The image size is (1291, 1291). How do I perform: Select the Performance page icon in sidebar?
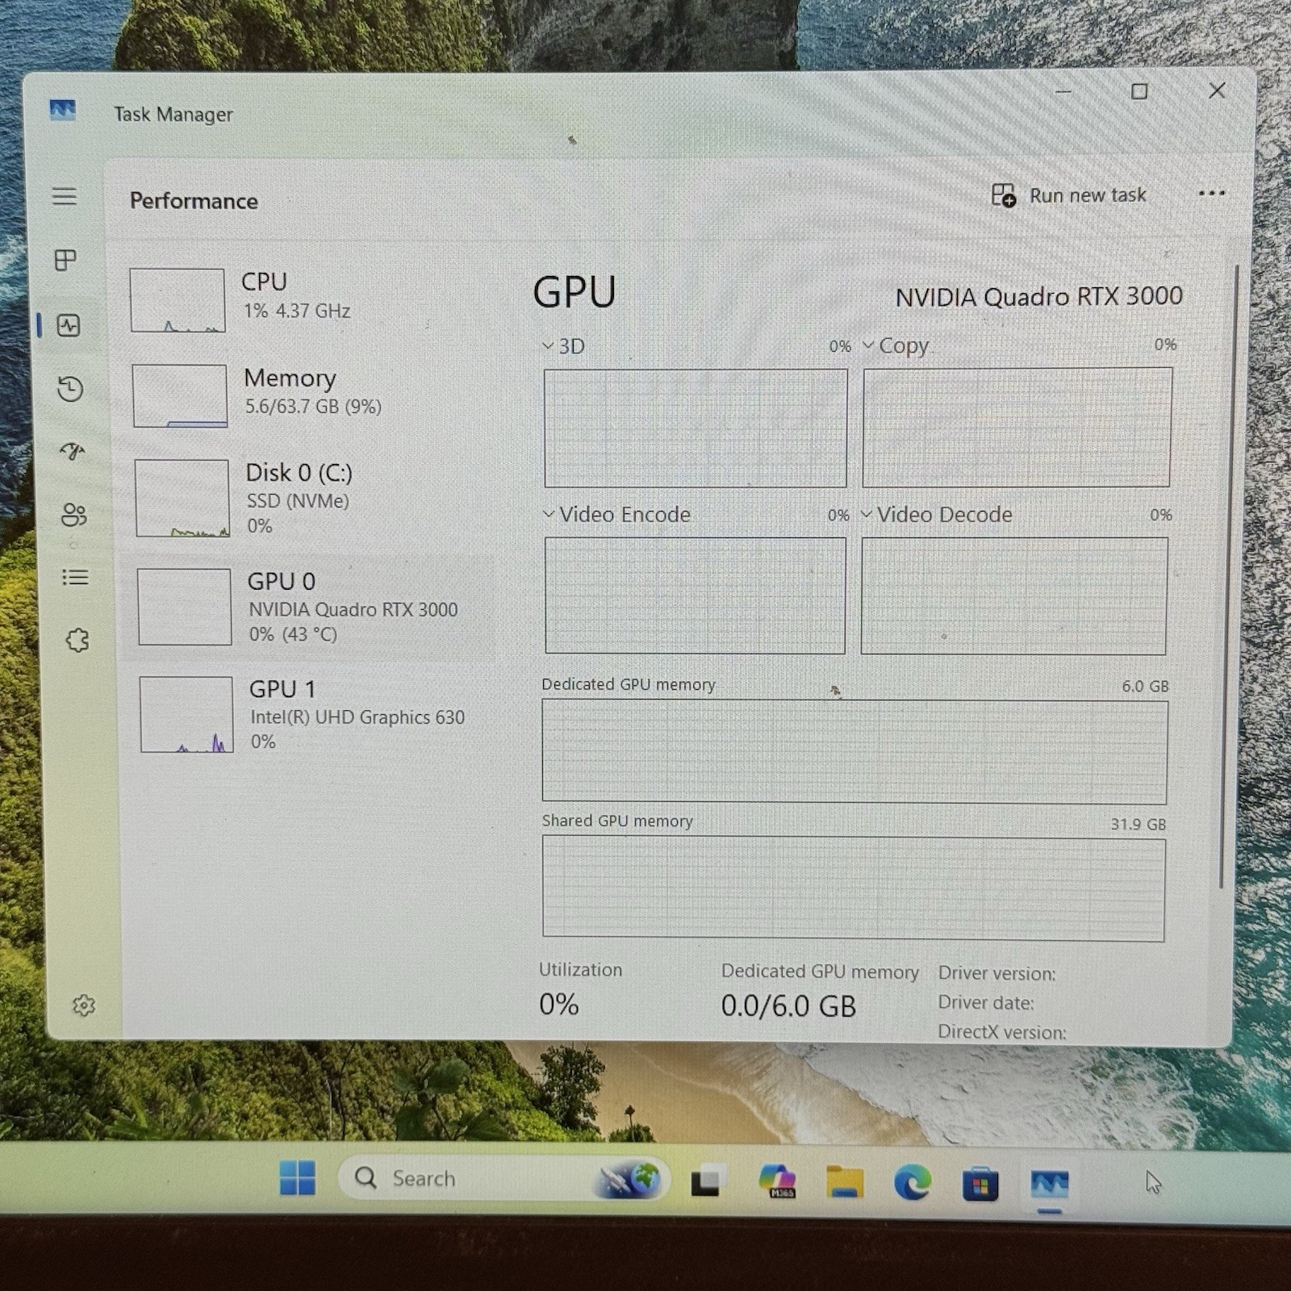pos(69,325)
